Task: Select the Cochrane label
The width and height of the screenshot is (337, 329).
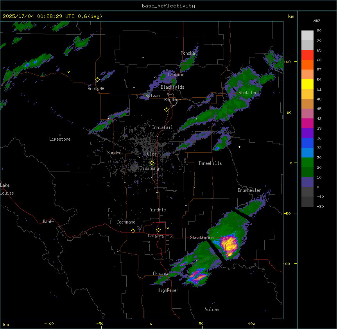Action: tap(126, 222)
